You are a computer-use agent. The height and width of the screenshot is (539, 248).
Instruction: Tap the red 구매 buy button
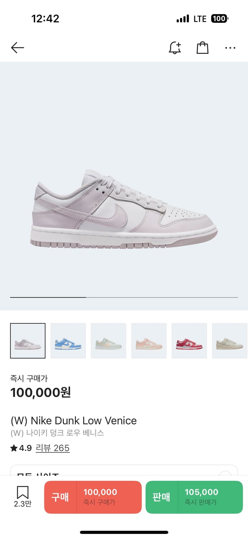[x=93, y=497]
